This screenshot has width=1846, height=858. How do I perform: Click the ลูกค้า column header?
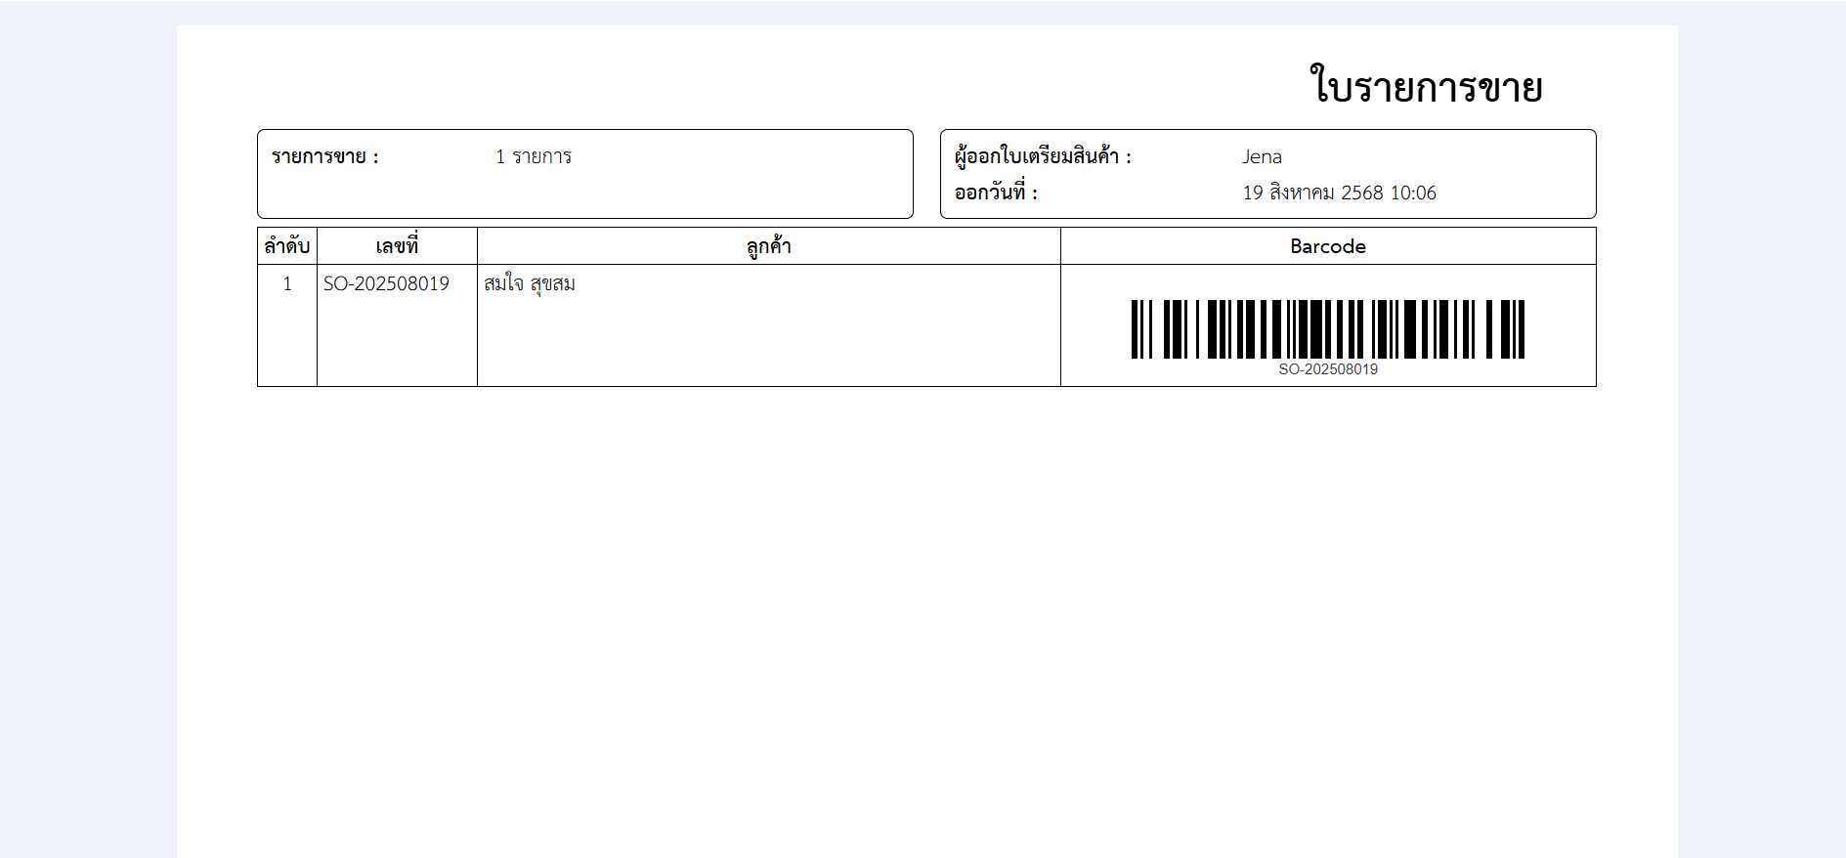[x=769, y=246]
